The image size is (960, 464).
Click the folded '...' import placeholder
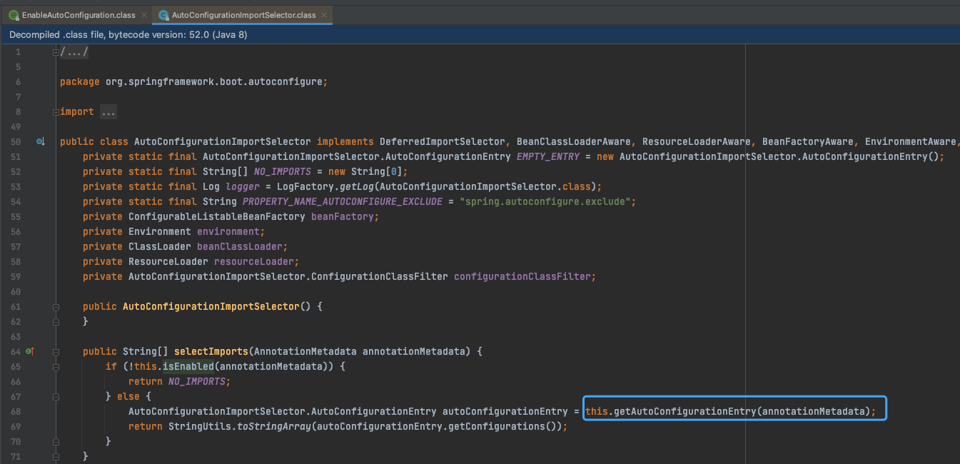(x=108, y=112)
